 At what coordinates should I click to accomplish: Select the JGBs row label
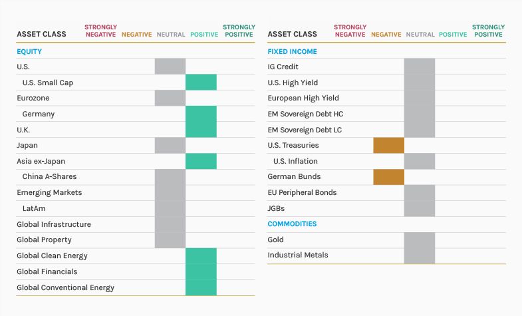point(275,208)
